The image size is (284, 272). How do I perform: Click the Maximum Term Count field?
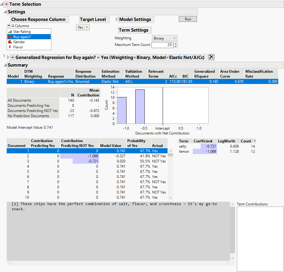(x=162, y=45)
